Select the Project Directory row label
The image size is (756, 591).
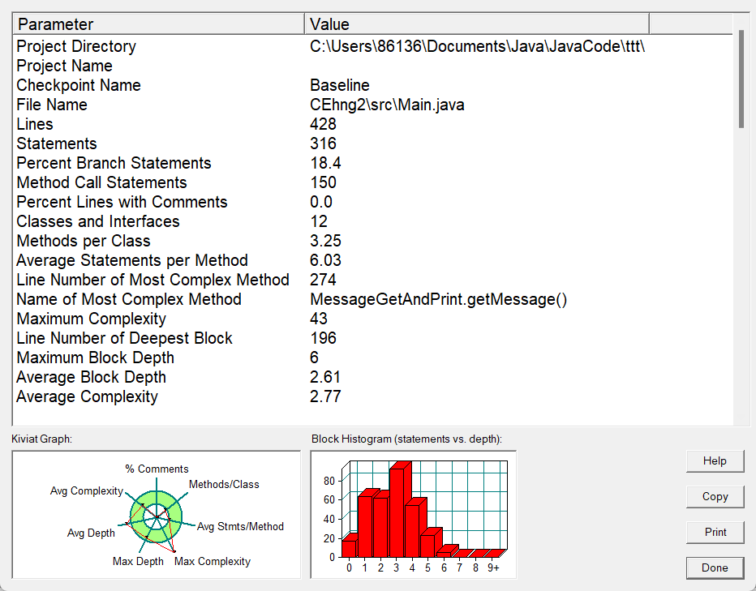pos(76,46)
